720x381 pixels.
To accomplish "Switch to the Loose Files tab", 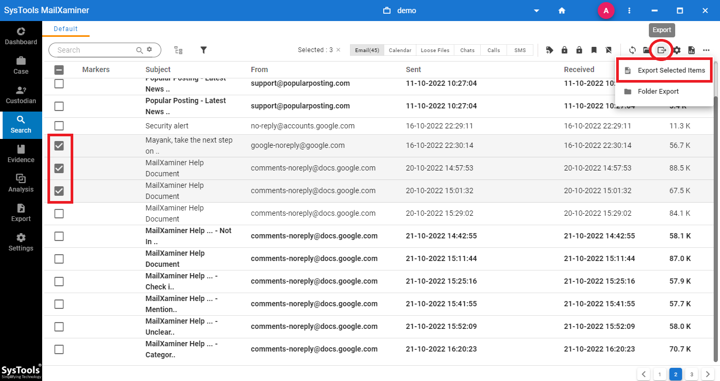I will (x=435, y=50).
